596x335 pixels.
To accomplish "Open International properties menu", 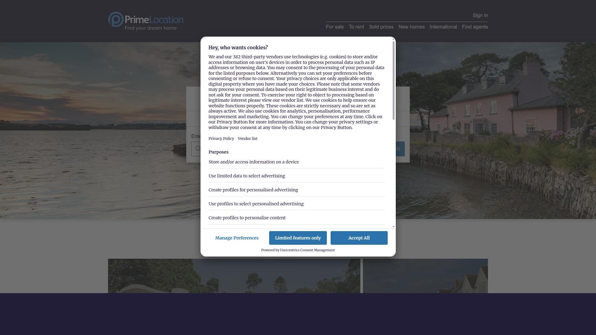I will tap(443, 27).
